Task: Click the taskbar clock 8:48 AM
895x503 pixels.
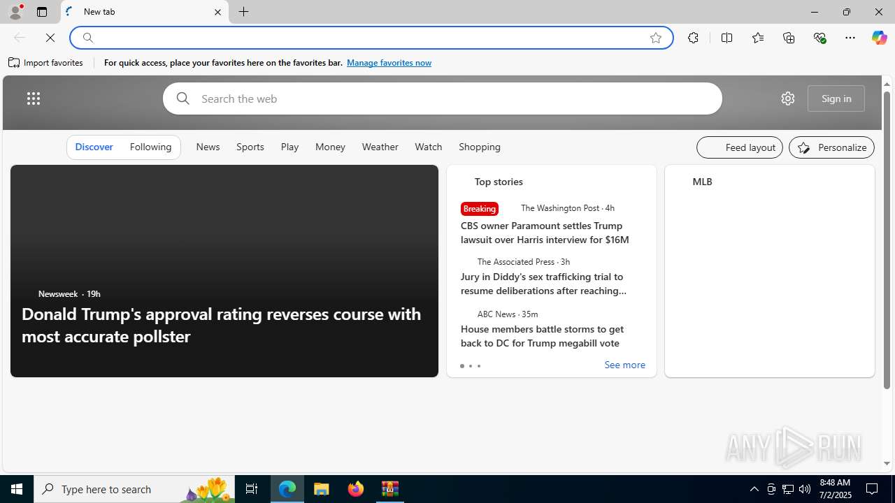Action: 835,489
